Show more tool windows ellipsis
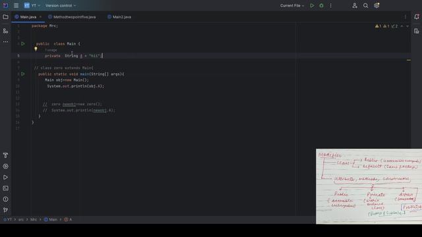 coord(5,41)
